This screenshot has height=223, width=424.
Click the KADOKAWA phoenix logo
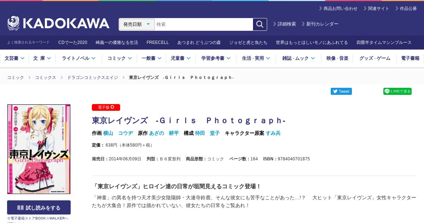(x=58, y=23)
